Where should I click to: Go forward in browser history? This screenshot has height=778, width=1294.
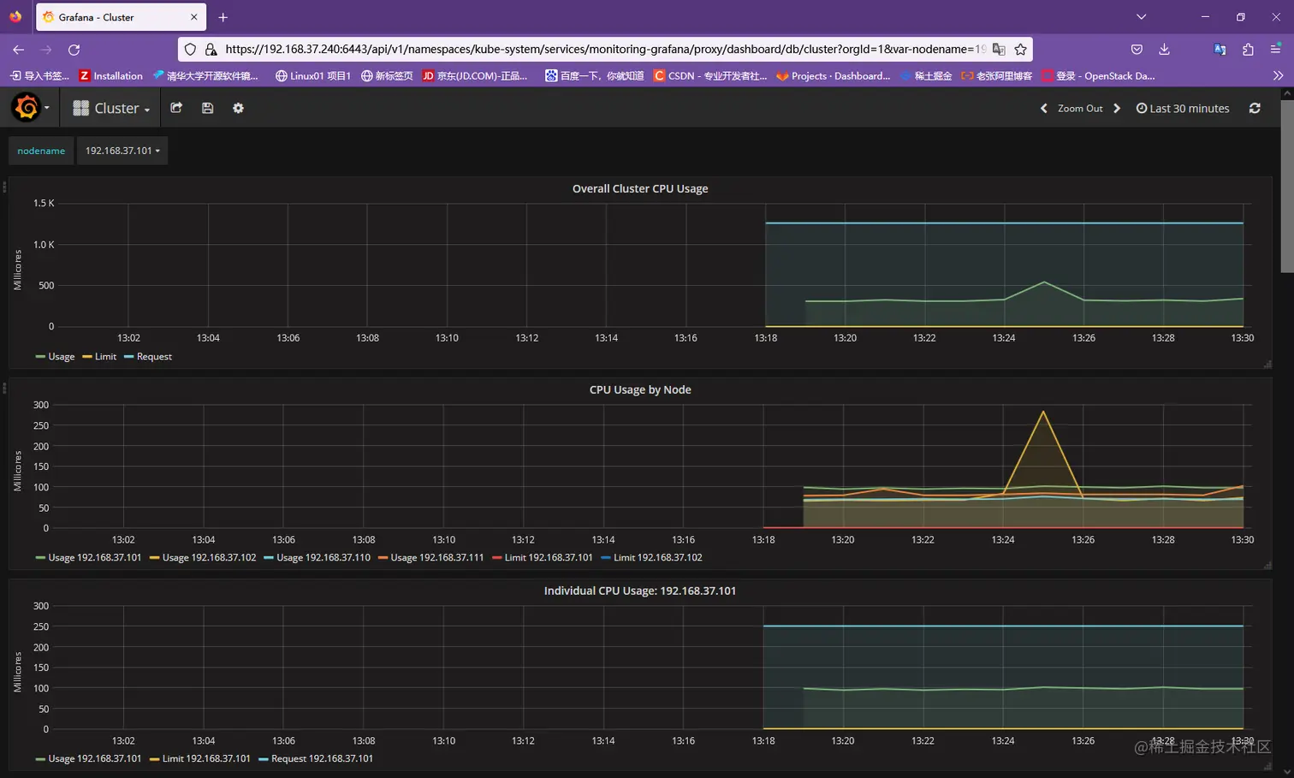coord(46,50)
